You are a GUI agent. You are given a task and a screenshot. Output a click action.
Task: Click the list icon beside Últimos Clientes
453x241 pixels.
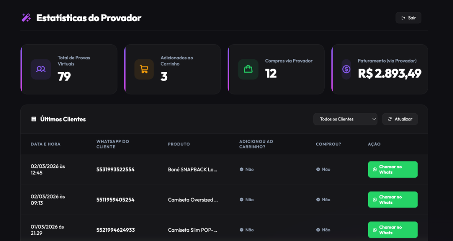tap(34, 119)
